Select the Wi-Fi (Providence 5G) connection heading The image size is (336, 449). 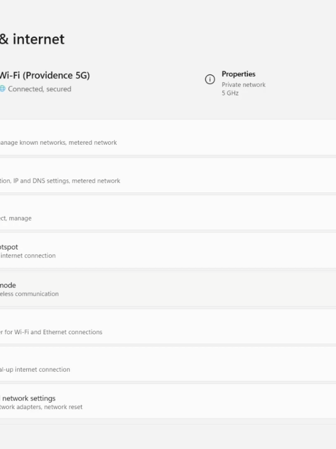pos(45,75)
